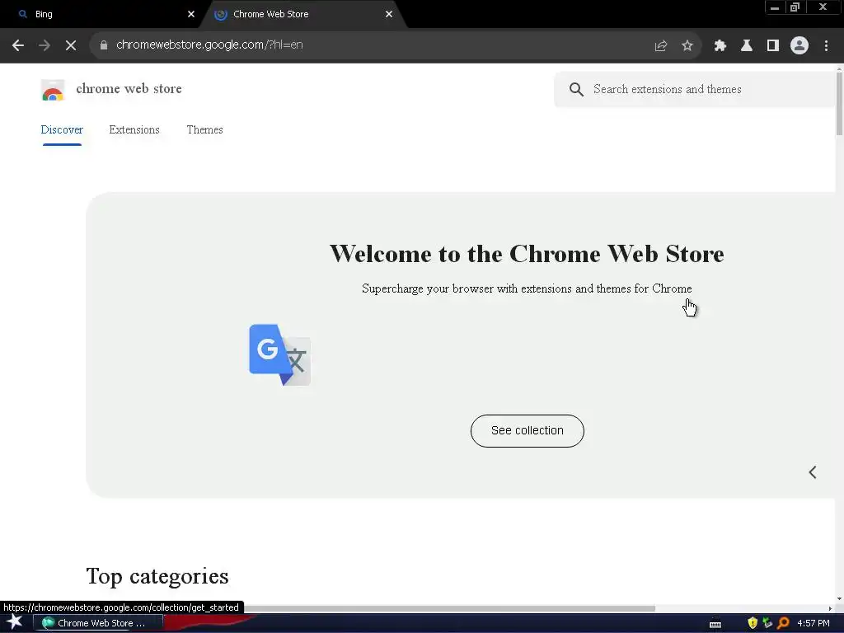Open the Extensions puzzle-piece menu

tap(720, 46)
